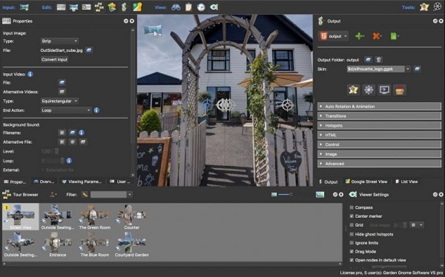This screenshot has height=277, width=445.
Task: Switch to the Viewing Parameters tab
Action: pos(81,182)
